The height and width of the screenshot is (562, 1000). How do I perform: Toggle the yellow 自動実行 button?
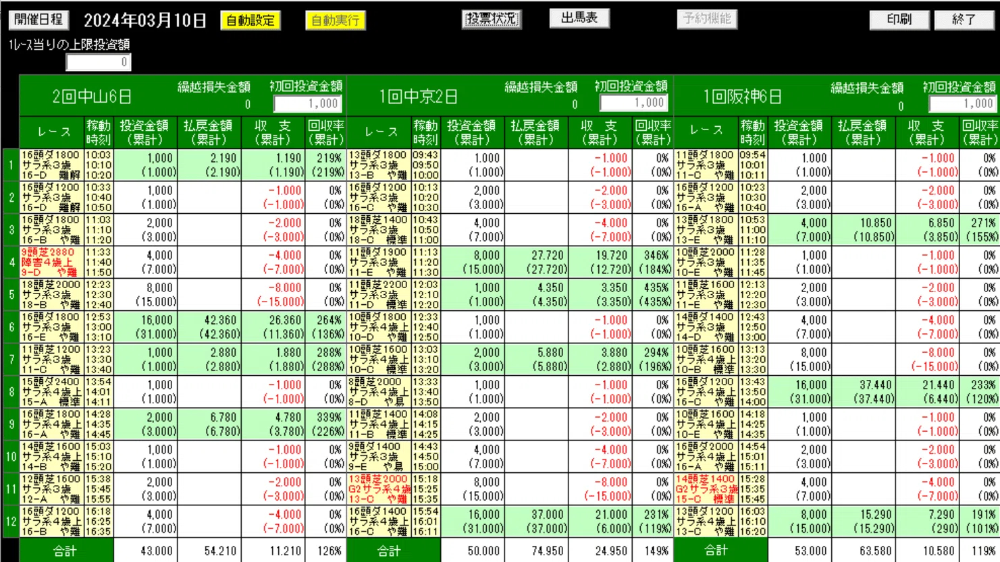(x=335, y=20)
